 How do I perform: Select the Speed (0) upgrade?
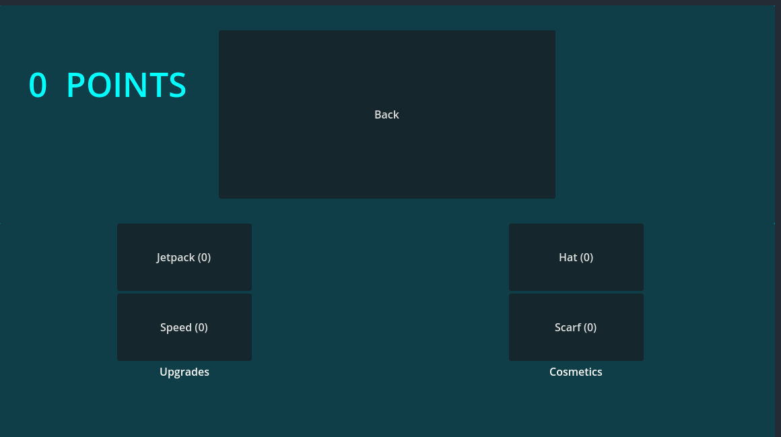pyautogui.click(x=184, y=327)
